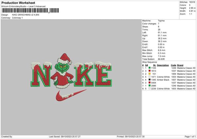Click "Madeira Classic 40" in stop row 6

(186, 83)
